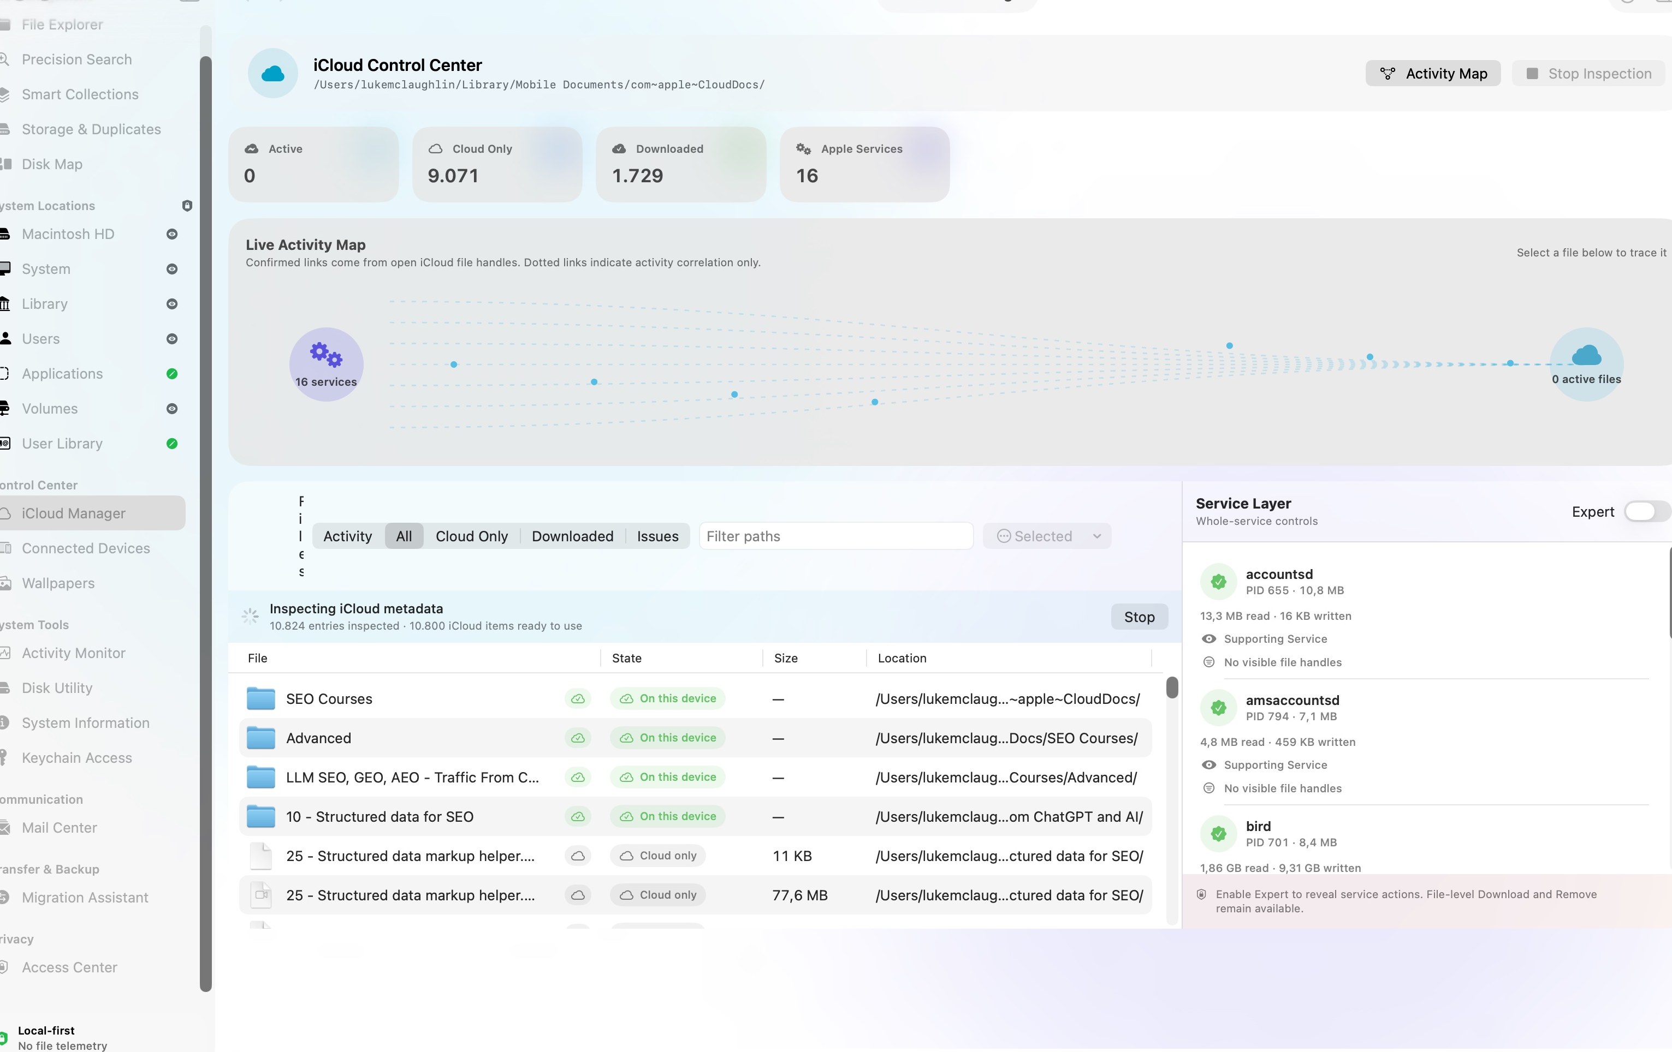Image resolution: width=1672 pixels, height=1052 pixels.
Task: Toggle the Expert switch on
Action: [1646, 511]
